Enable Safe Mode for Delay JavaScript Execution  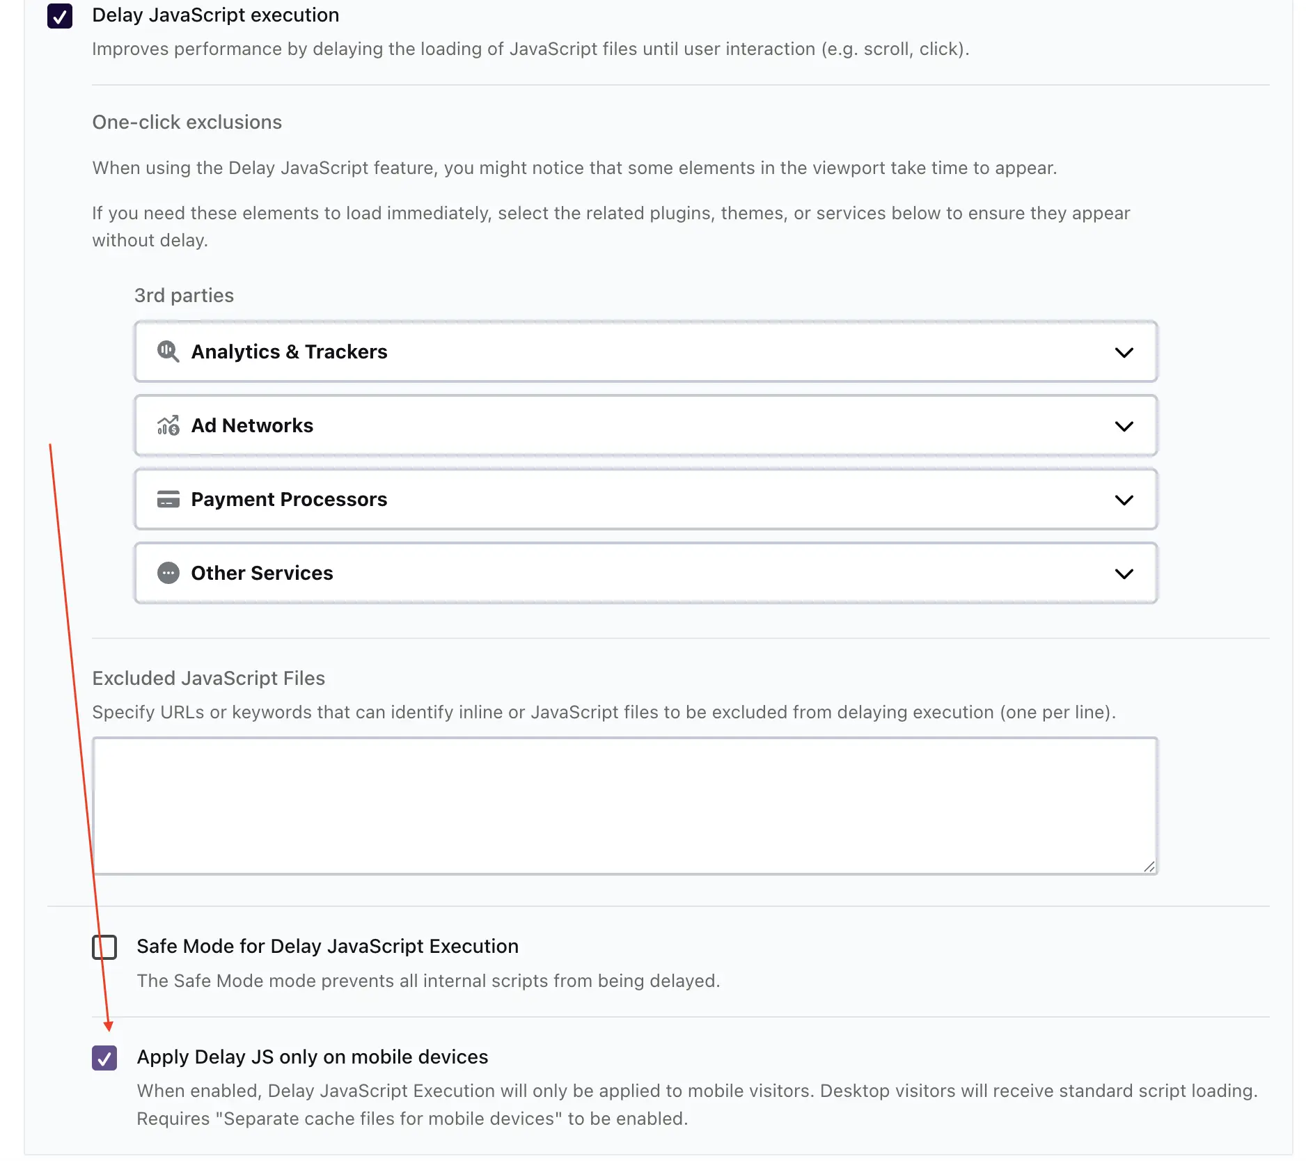104,947
